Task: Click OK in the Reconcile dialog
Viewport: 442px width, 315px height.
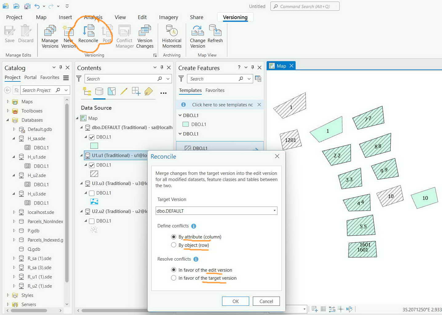Action: pos(236,301)
